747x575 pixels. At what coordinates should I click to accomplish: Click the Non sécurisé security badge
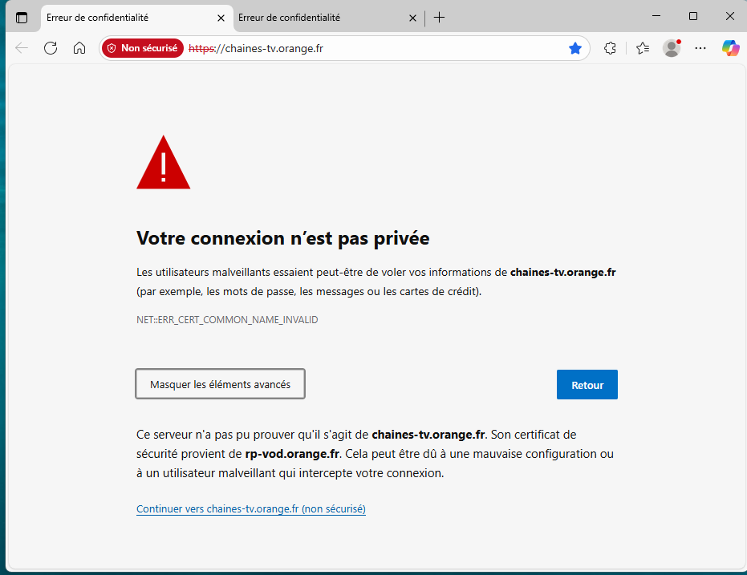(x=142, y=48)
